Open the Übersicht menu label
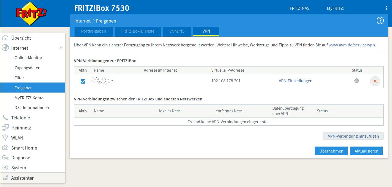 click(21, 38)
